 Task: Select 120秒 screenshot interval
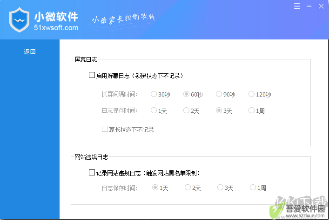coord(251,94)
